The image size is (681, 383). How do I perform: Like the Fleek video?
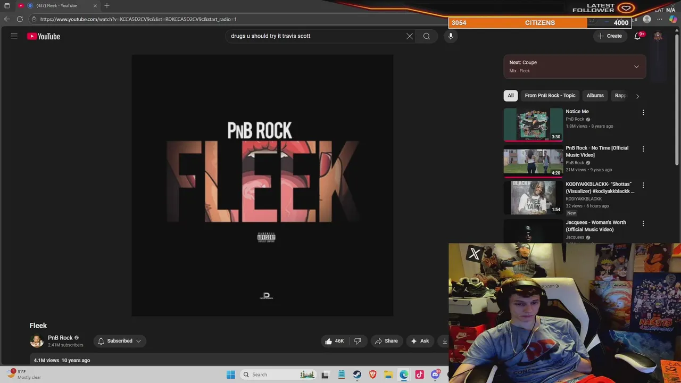click(x=334, y=341)
